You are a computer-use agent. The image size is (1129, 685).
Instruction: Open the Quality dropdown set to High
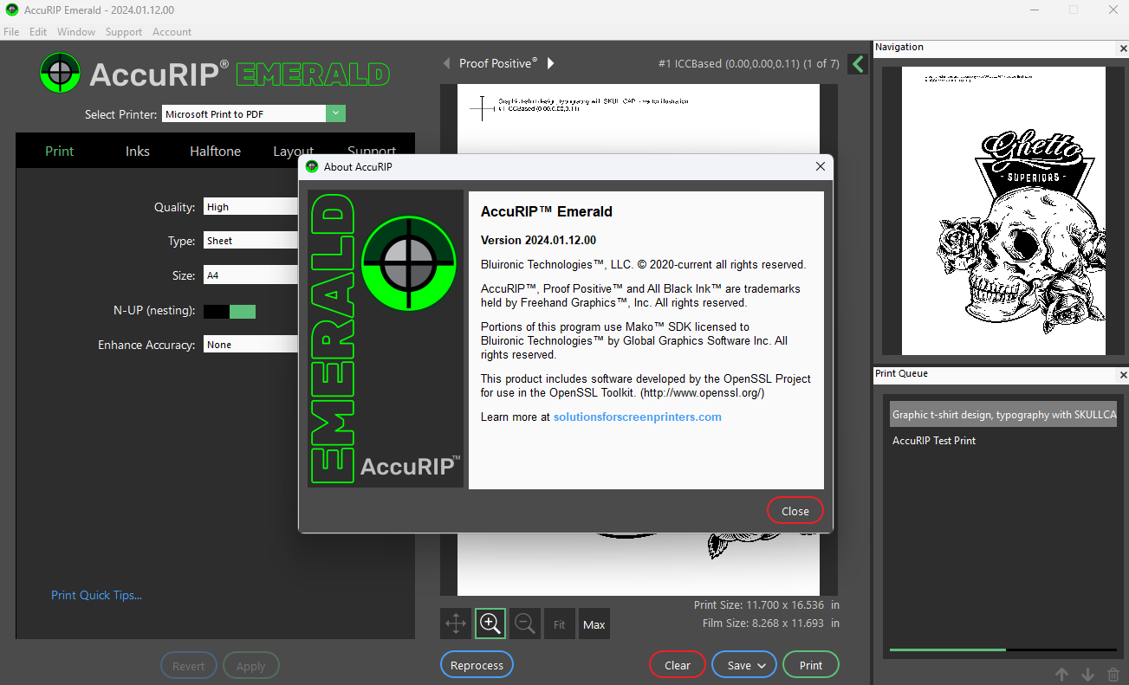[x=251, y=207]
